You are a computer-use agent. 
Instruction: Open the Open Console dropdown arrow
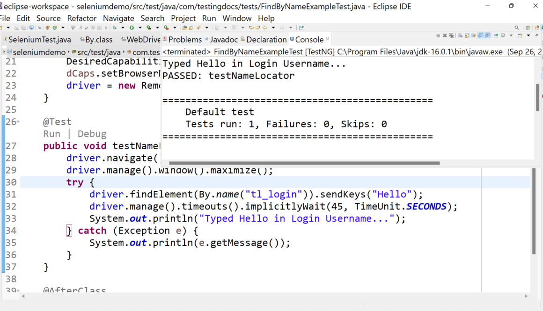click(x=528, y=35)
